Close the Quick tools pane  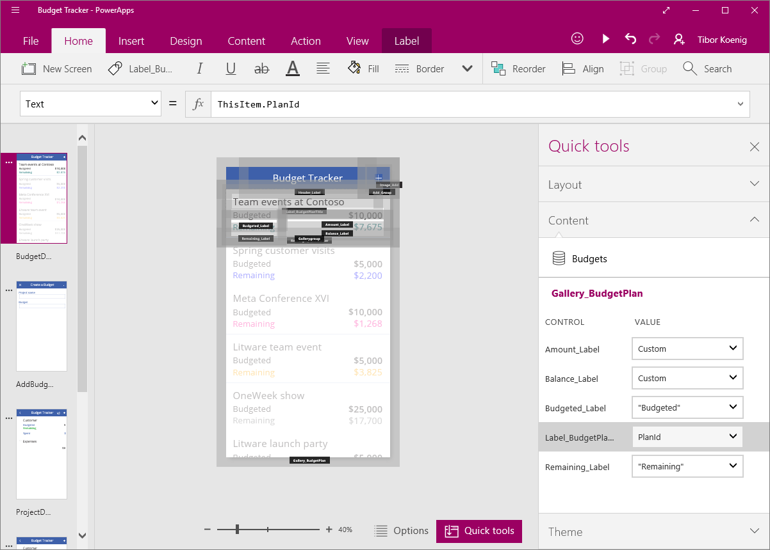[x=755, y=147]
